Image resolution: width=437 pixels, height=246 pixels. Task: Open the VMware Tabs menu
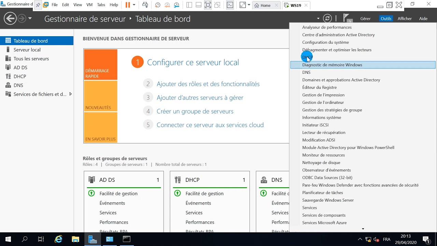coord(101,5)
